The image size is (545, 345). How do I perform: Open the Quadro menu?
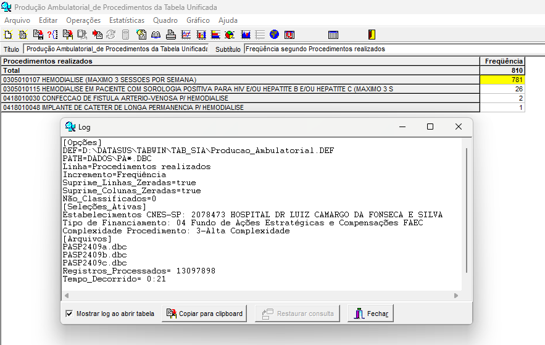point(165,20)
